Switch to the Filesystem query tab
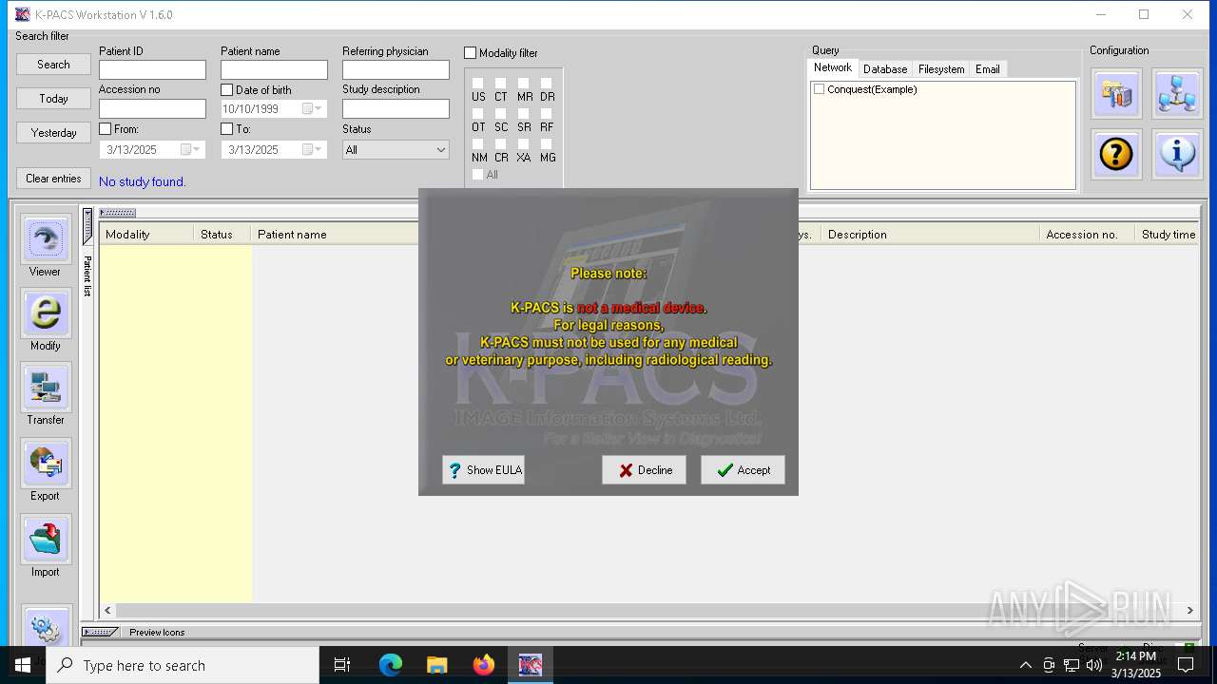Viewport: 1217px width, 684px height. tap(941, 69)
